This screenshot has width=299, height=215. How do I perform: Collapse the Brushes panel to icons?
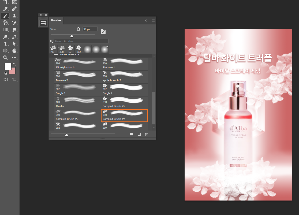pyautogui.click(x=147, y=20)
